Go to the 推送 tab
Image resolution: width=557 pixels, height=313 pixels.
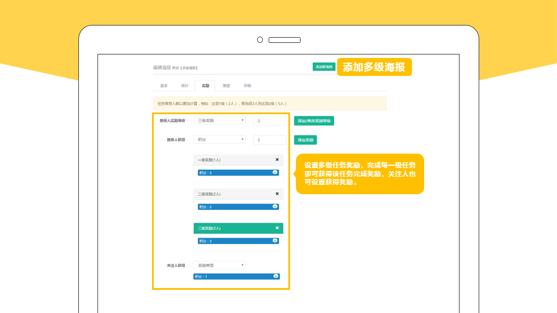point(226,86)
